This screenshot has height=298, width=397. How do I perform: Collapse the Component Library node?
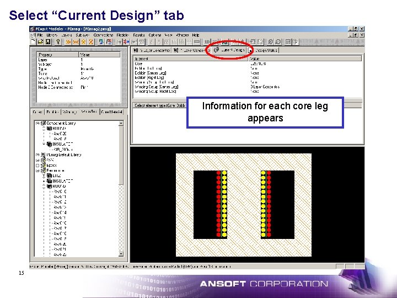(x=37, y=123)
